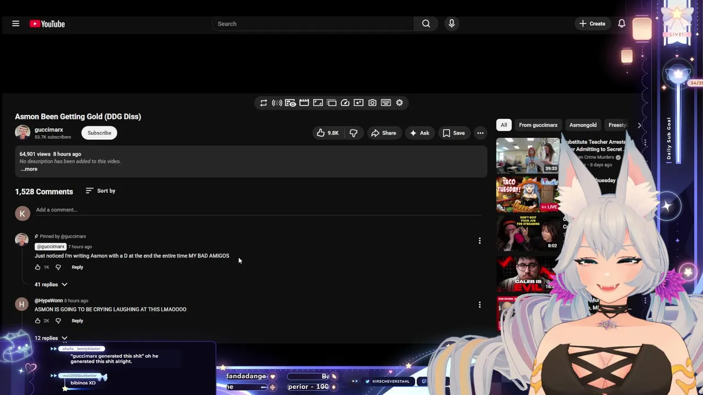The height and width of the screenshot is (395, 703).
Task: Subscribe to guccimarx
Action: point(99,133)
